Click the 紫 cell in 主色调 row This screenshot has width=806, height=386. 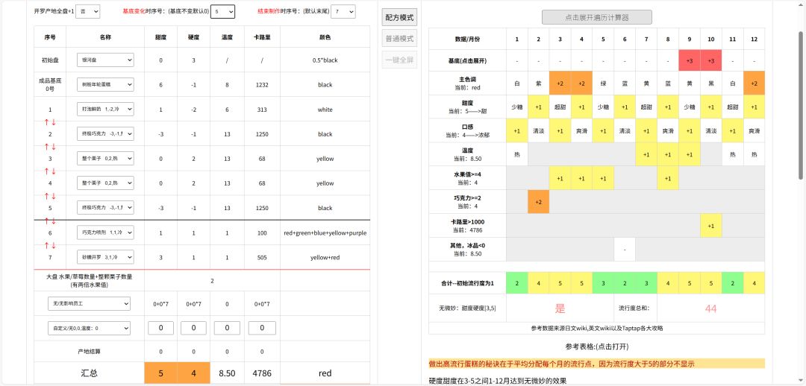click(x=539, y=83)
